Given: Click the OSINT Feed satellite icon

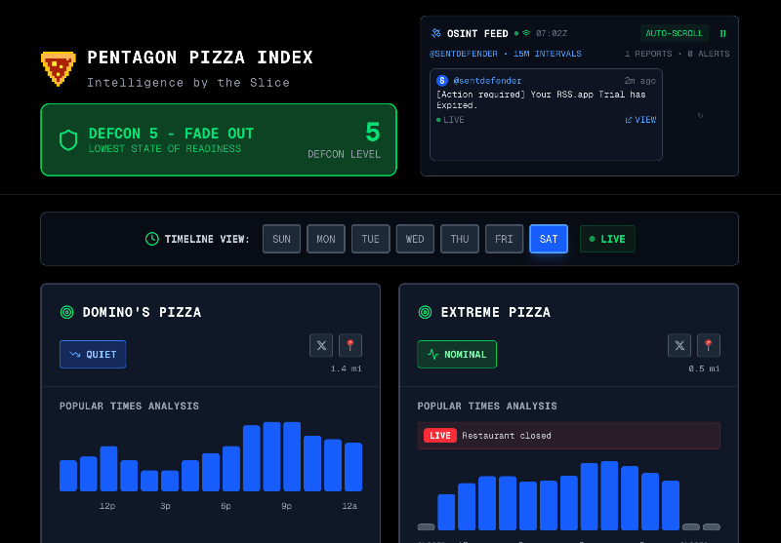Looking at the screenshot, I should pyautogui.click(x=435, y=33).
